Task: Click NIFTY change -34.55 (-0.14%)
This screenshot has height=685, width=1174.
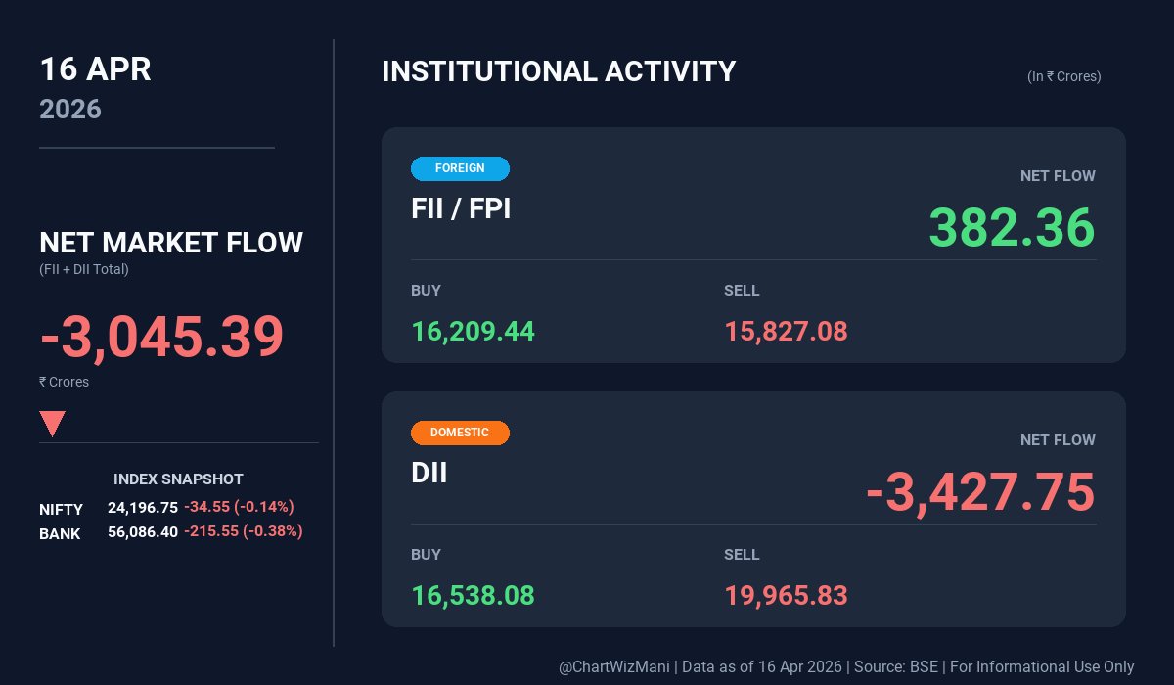Action: pyautogui.click(x=239, y=507)
